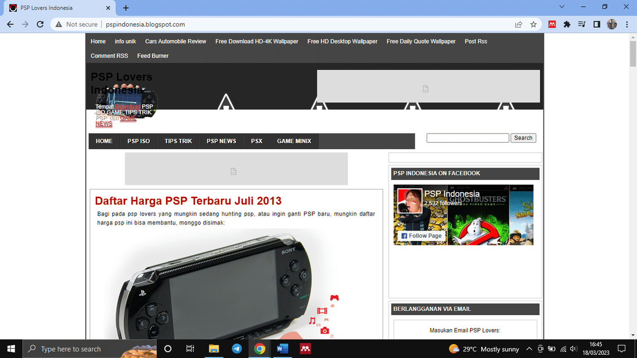
Task: Open Telegram from the taskbar
Action: 237,349
